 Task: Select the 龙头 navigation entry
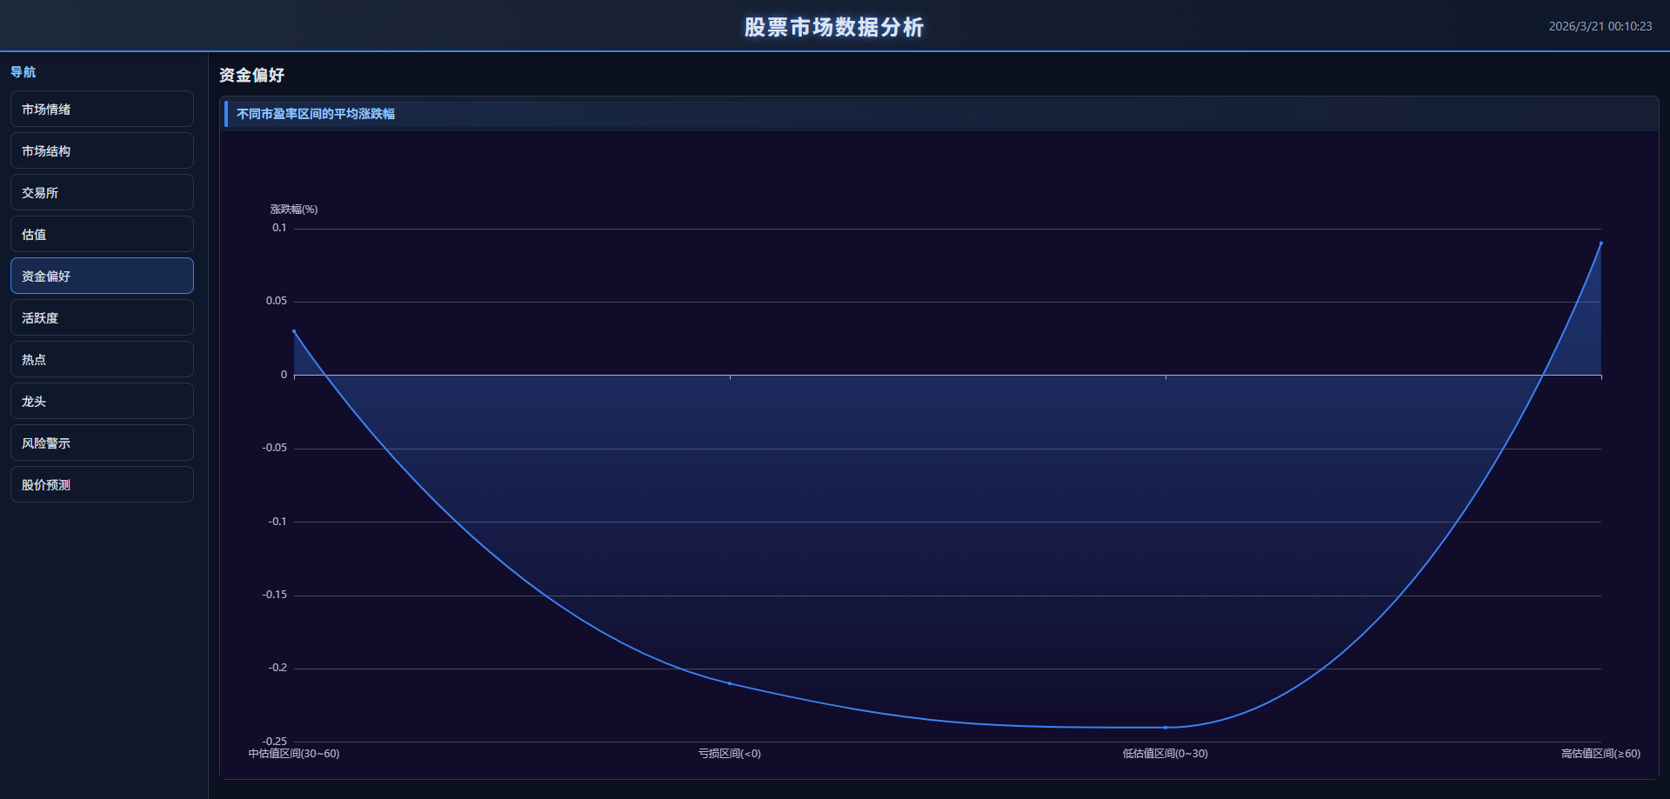102,402
